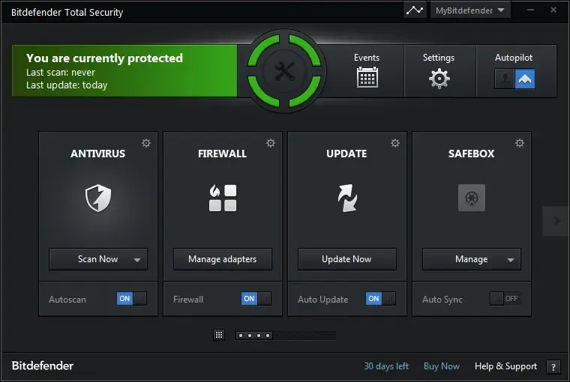Click the FIREWALL module title
The image size is (570, 382).
223,154
